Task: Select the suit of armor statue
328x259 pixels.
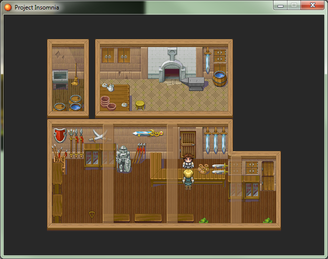Action: pyautogui.click(x=123, y=159)
